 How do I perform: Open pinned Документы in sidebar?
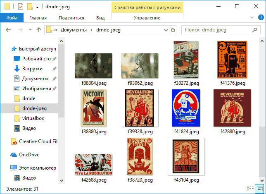31,79
